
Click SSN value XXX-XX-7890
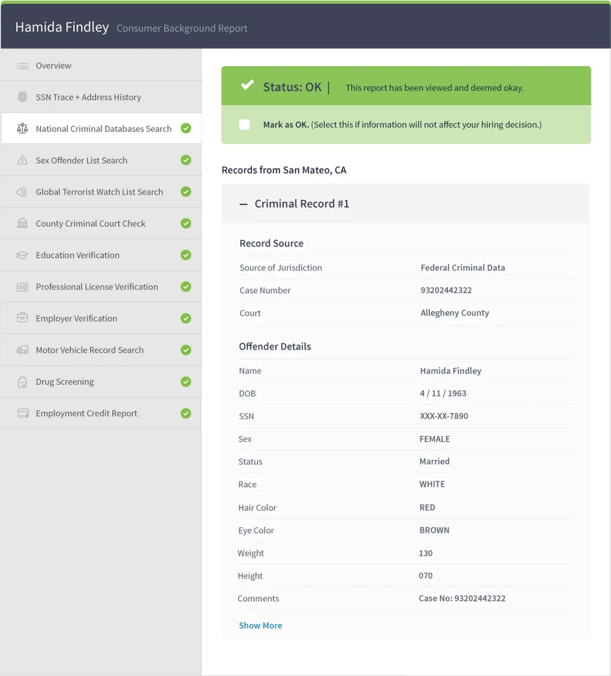pos(444,416)
